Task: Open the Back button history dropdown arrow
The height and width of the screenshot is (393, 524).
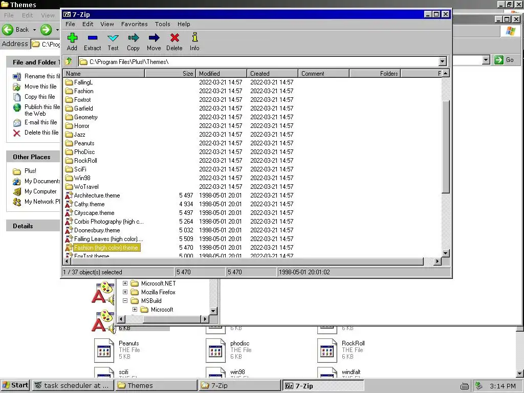Action: coord(34,29)
